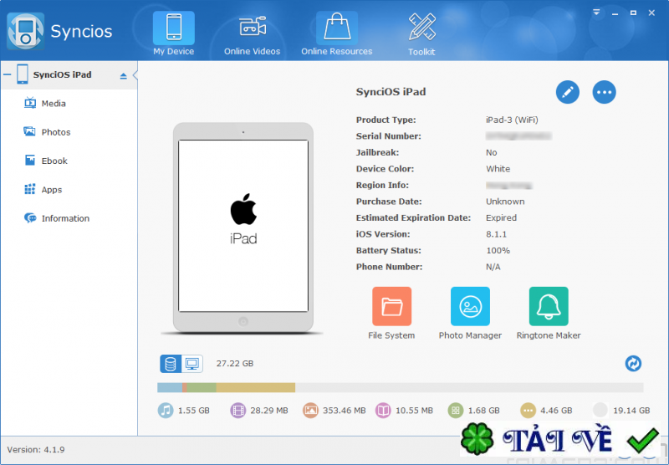Click the iPad-3 (WiFi) product type value
Viewport: 669px width, 465px height.
click(512, 120)
